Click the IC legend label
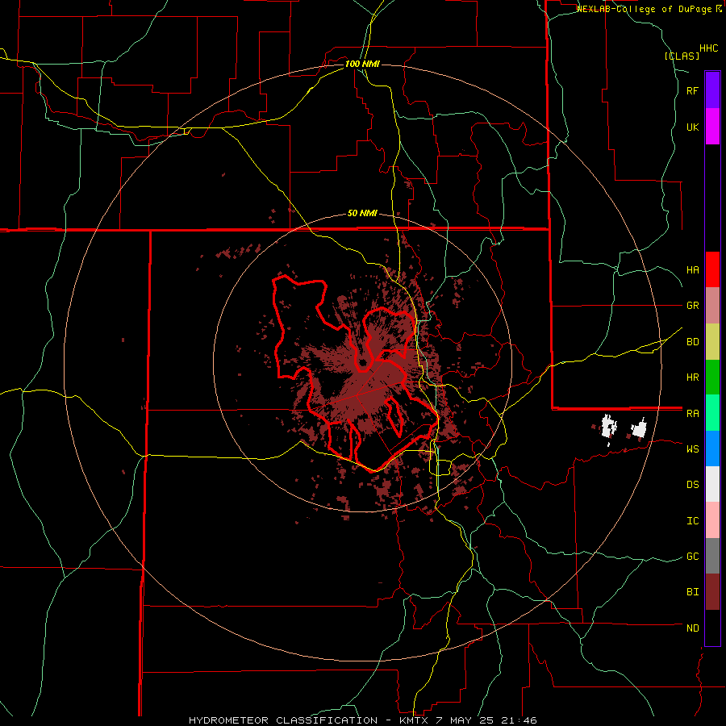Image resolution: width=726 pixels, height=726 pixels. coord(692,521)
